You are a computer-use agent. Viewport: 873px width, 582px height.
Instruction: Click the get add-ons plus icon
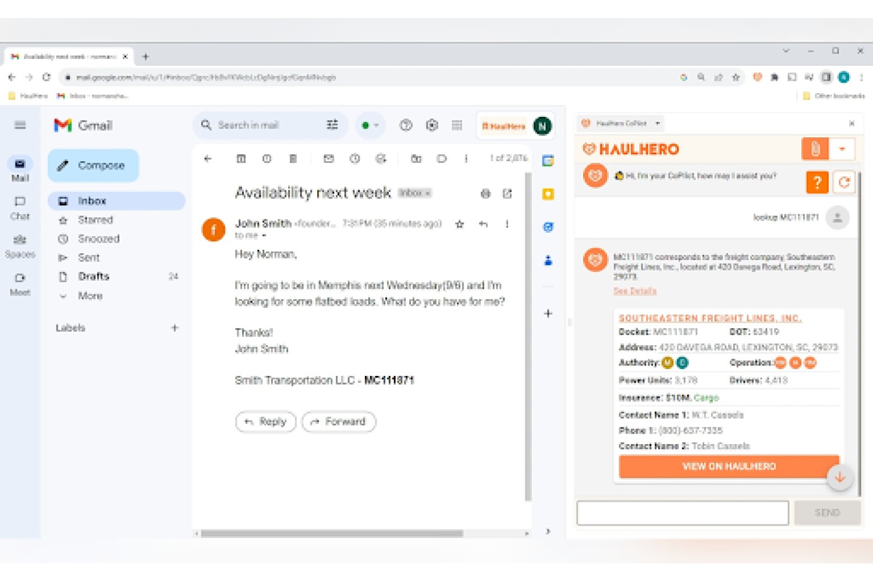(548, 314)
